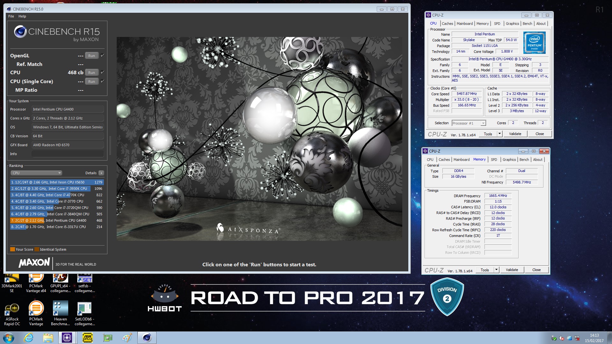Click the splitter handle beside system panel
The image size is (612, 344).
click(110, 145)
